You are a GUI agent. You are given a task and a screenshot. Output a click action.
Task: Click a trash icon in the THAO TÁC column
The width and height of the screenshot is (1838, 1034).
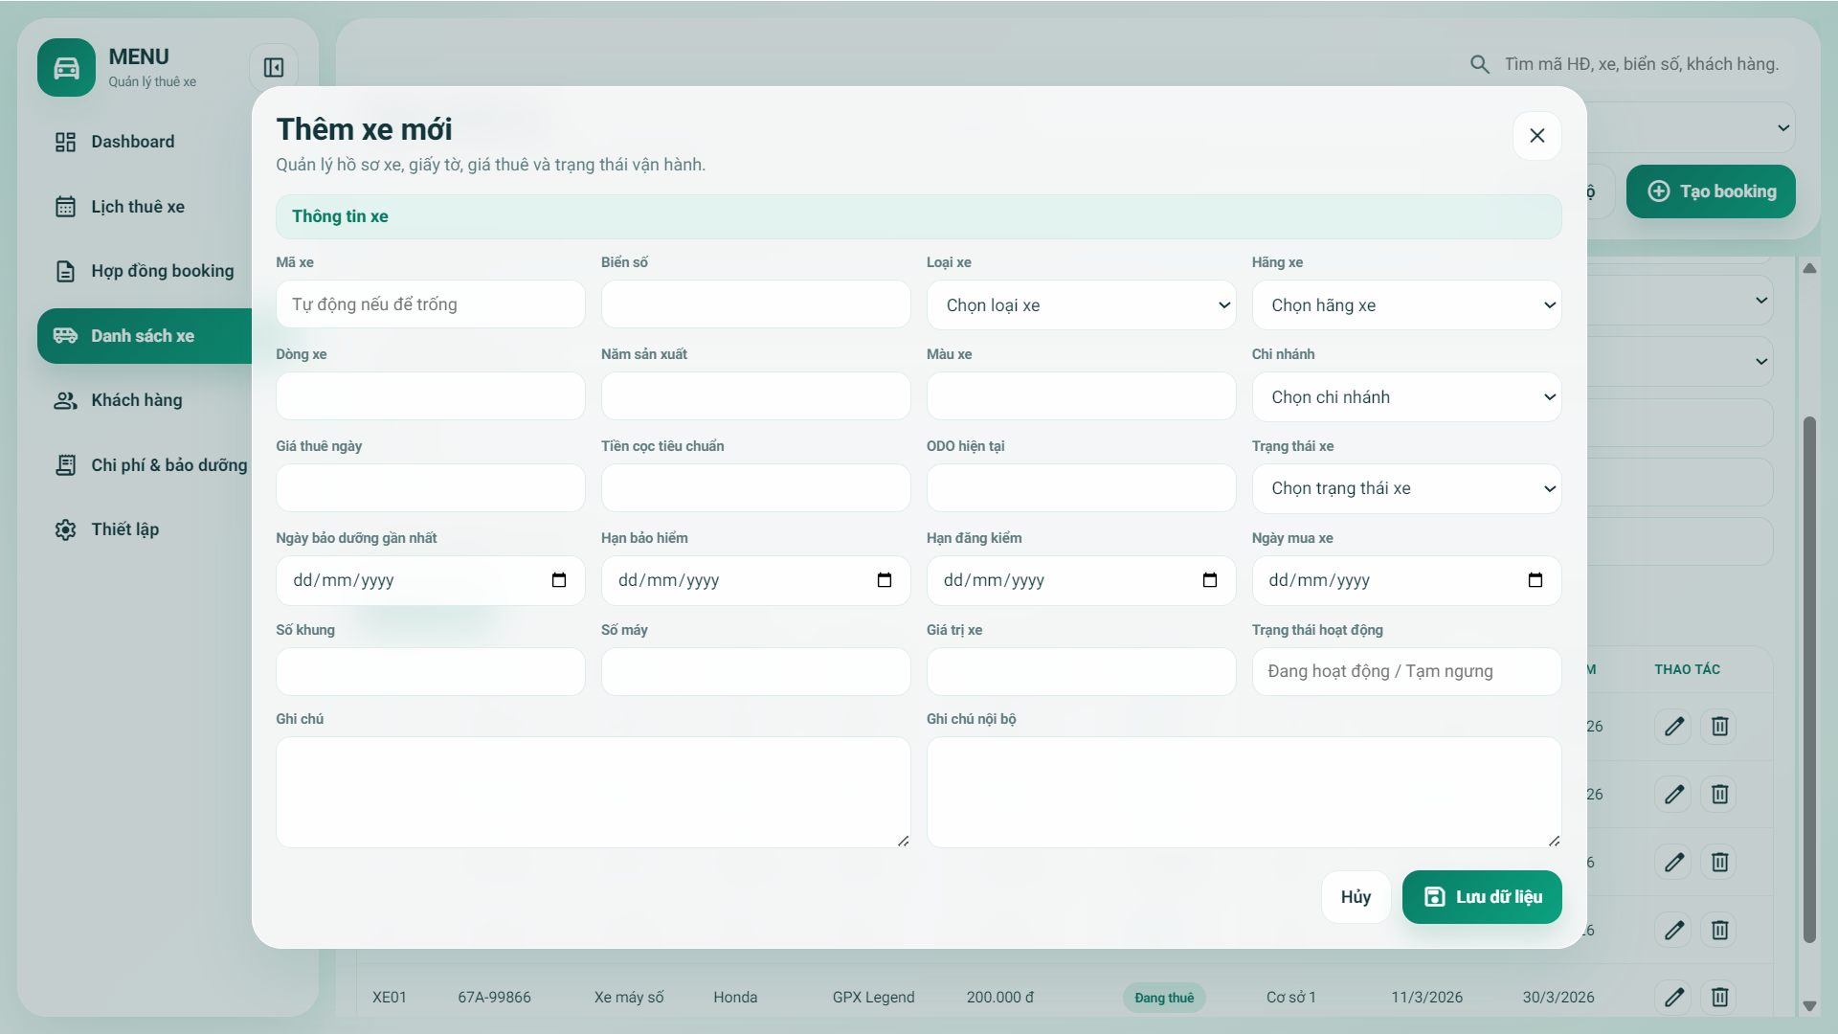[x=1718, y=727]
